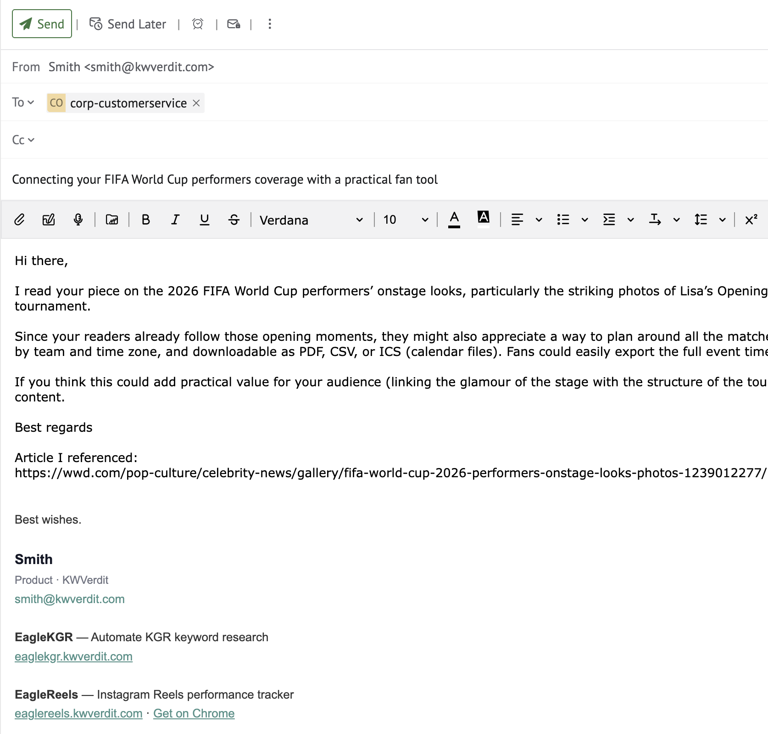Click the EagleKGR product description line
The width and height of the screenshot is (768, 734).
pyautogui.click(x=141, y=637)
